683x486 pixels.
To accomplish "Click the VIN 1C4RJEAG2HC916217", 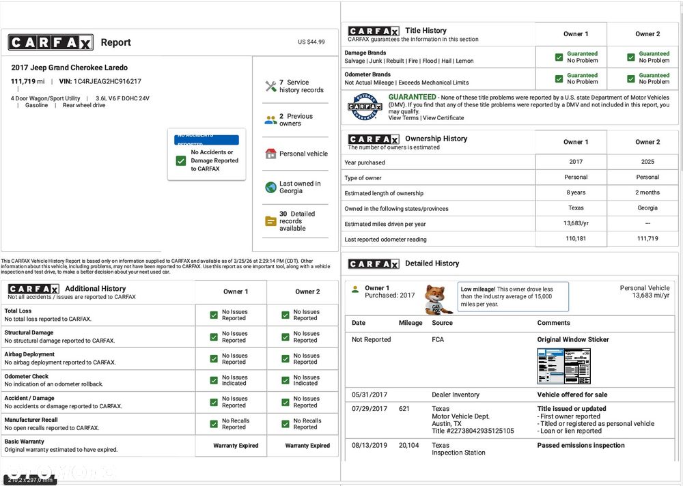I will pos(107,81).
